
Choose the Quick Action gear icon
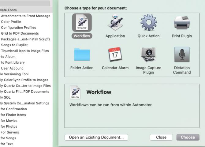coord(149,22)
